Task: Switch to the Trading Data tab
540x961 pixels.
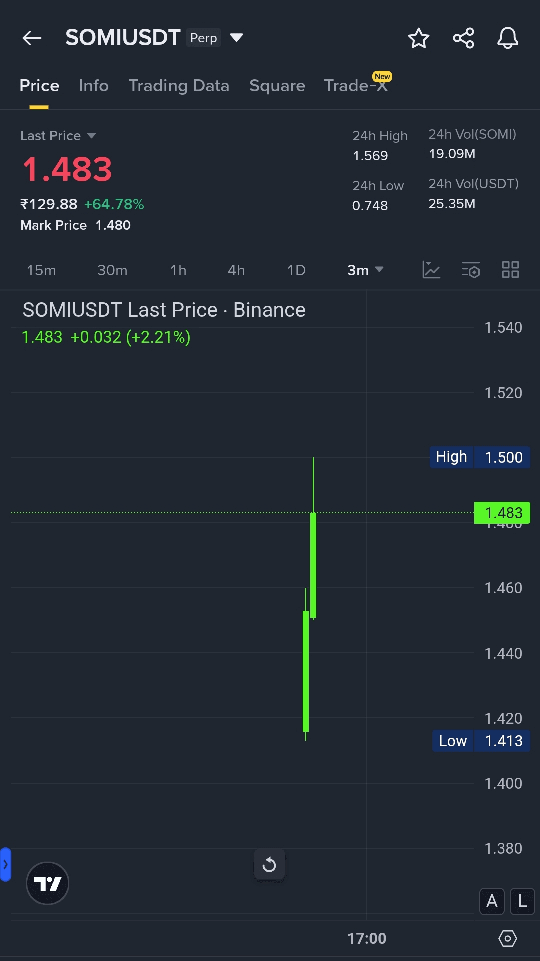Action: click(x=179, y=86)
